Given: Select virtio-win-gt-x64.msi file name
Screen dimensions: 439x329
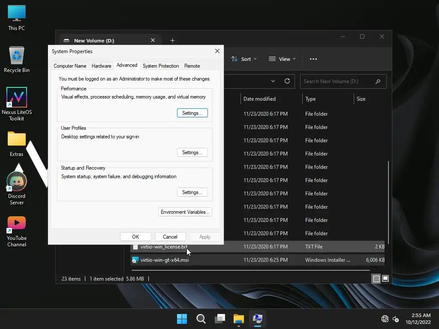Looking at the screenshot, I should [165, 260].
